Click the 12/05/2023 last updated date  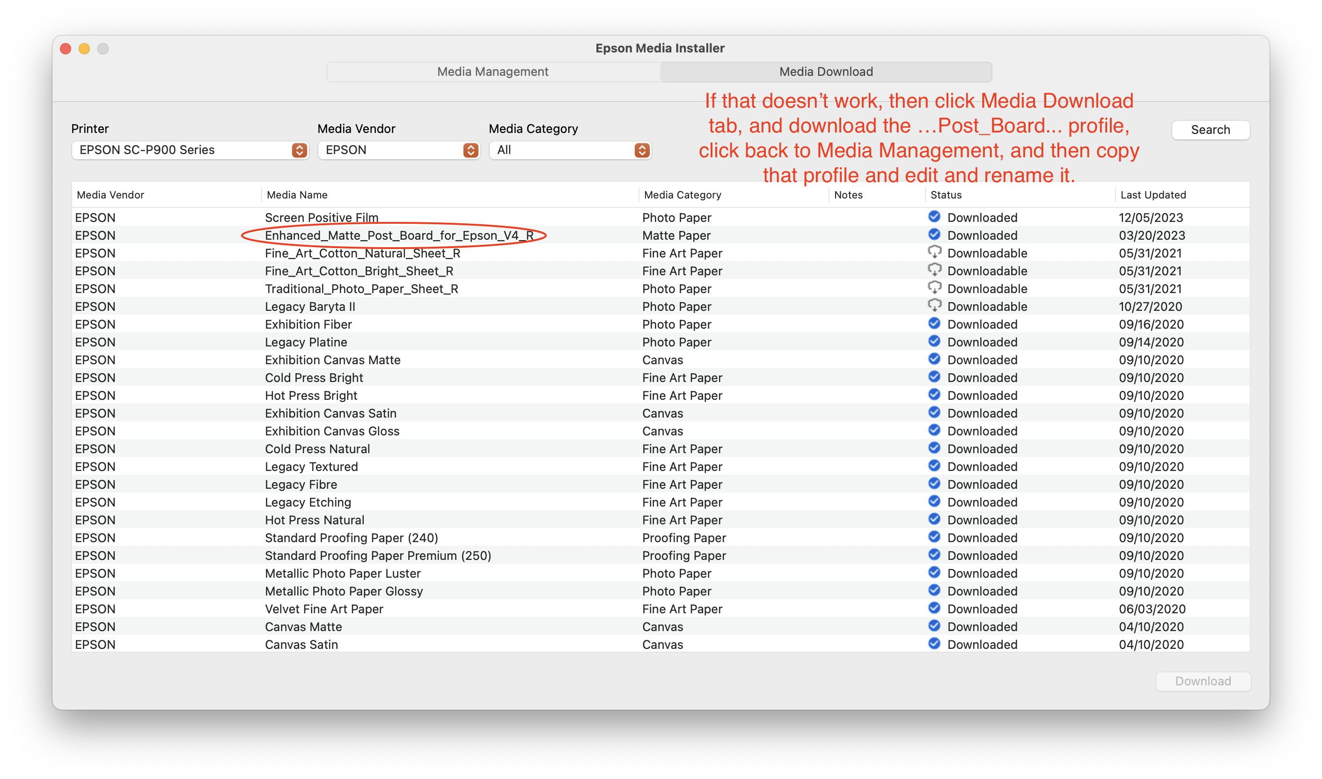1150,218
